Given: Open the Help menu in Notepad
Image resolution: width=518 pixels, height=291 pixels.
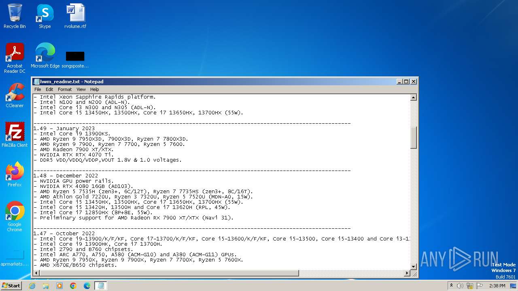Looking at the screenshot, I should coord(94,89).
